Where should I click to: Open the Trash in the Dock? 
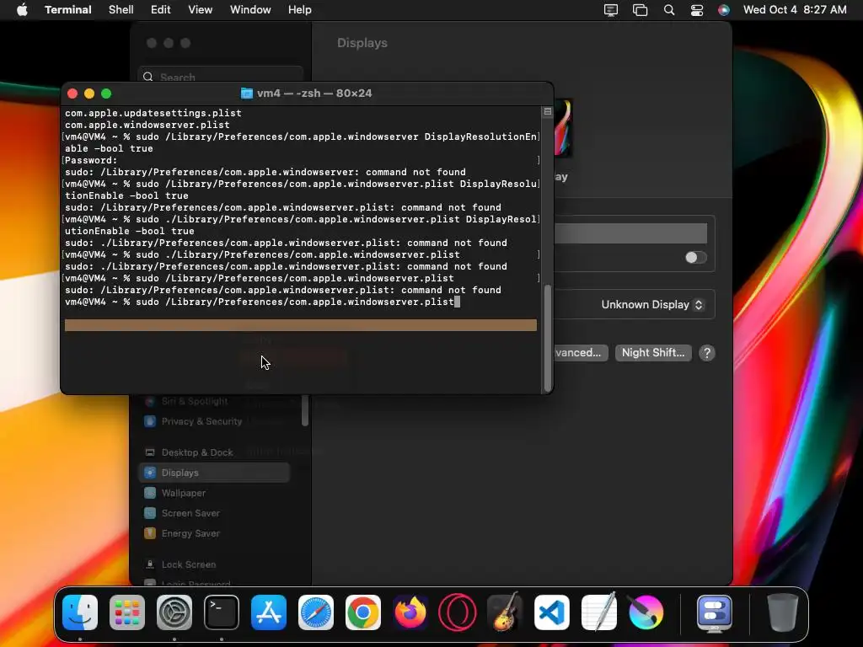782,612
